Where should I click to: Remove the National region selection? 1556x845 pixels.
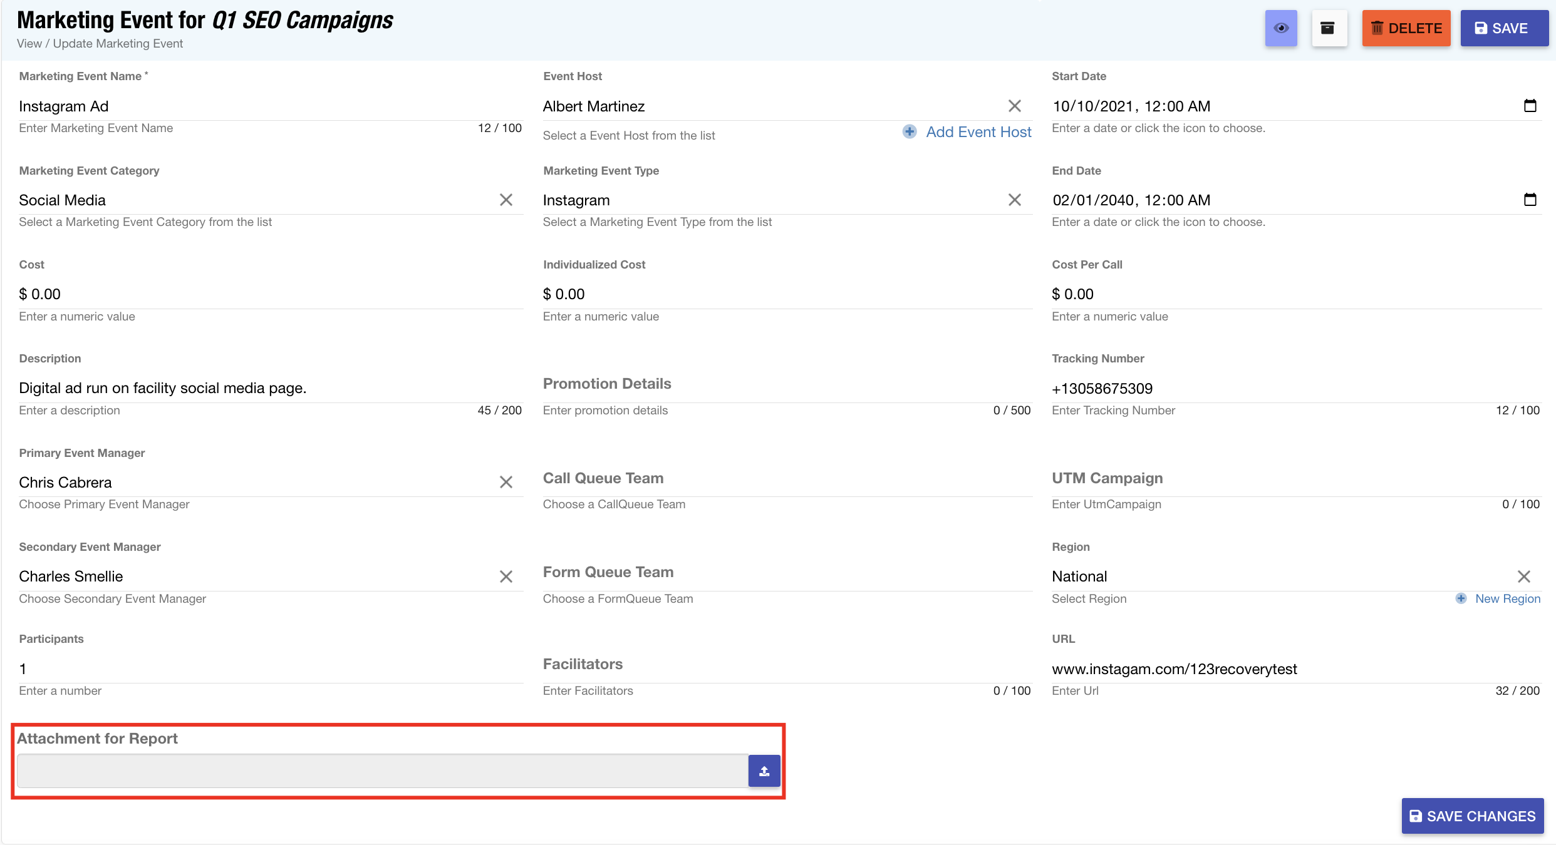(x=1523, y=576)
